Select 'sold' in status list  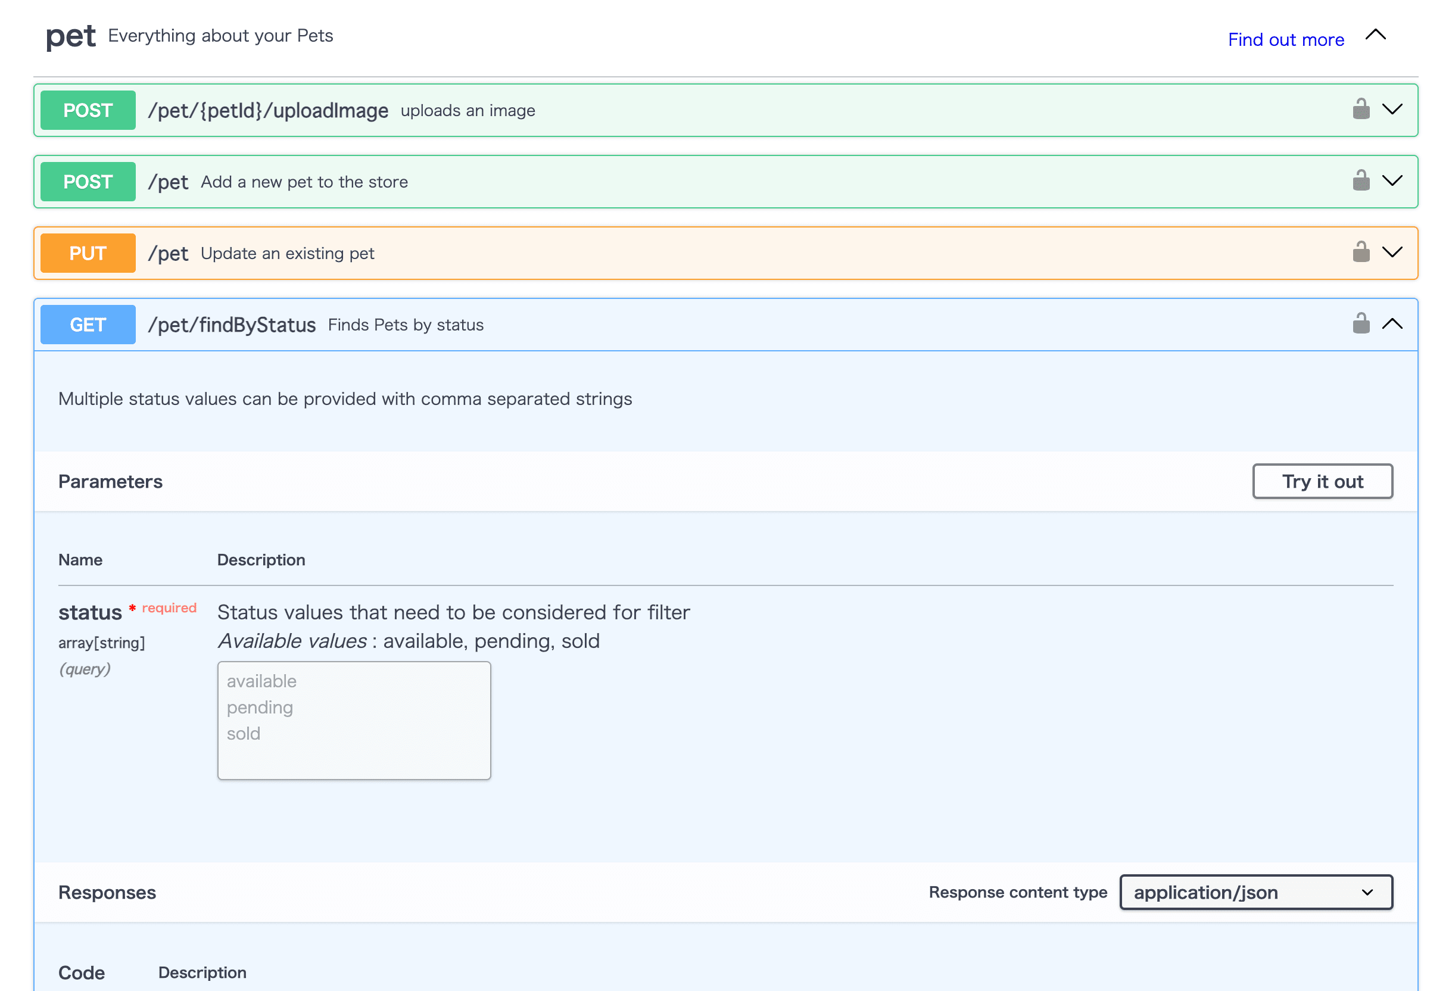tap(244, 734)
